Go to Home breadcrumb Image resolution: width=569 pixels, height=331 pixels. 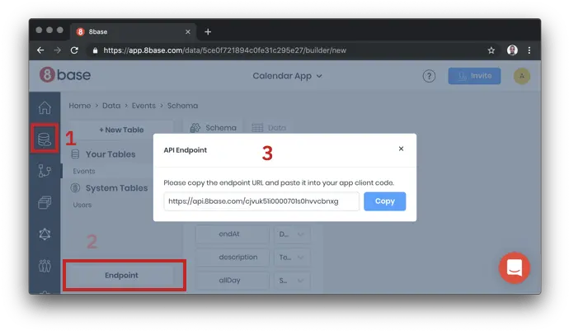tap(80, 106)
